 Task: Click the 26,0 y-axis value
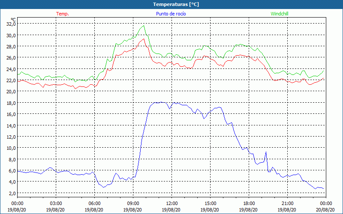tap(11, 58)
